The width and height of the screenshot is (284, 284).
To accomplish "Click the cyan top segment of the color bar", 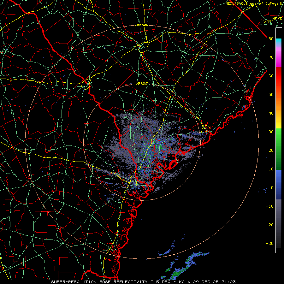I will coord(279,42).
